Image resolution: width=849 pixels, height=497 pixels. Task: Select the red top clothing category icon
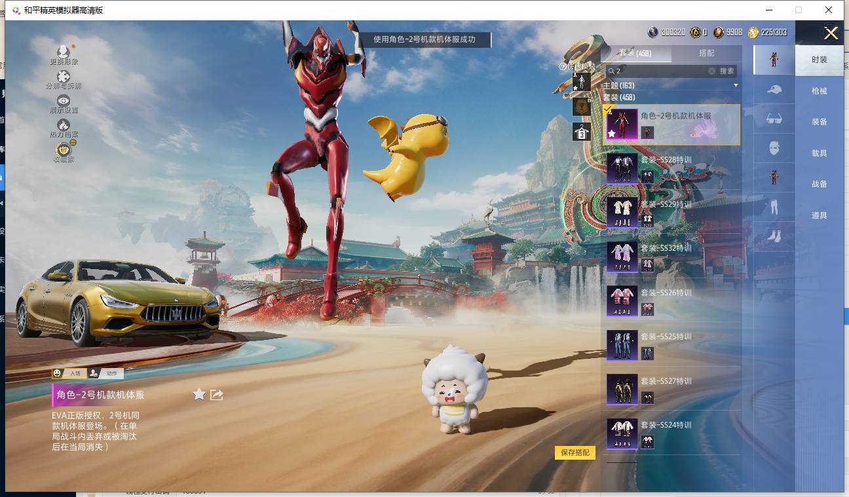click(x=774, y=178)
